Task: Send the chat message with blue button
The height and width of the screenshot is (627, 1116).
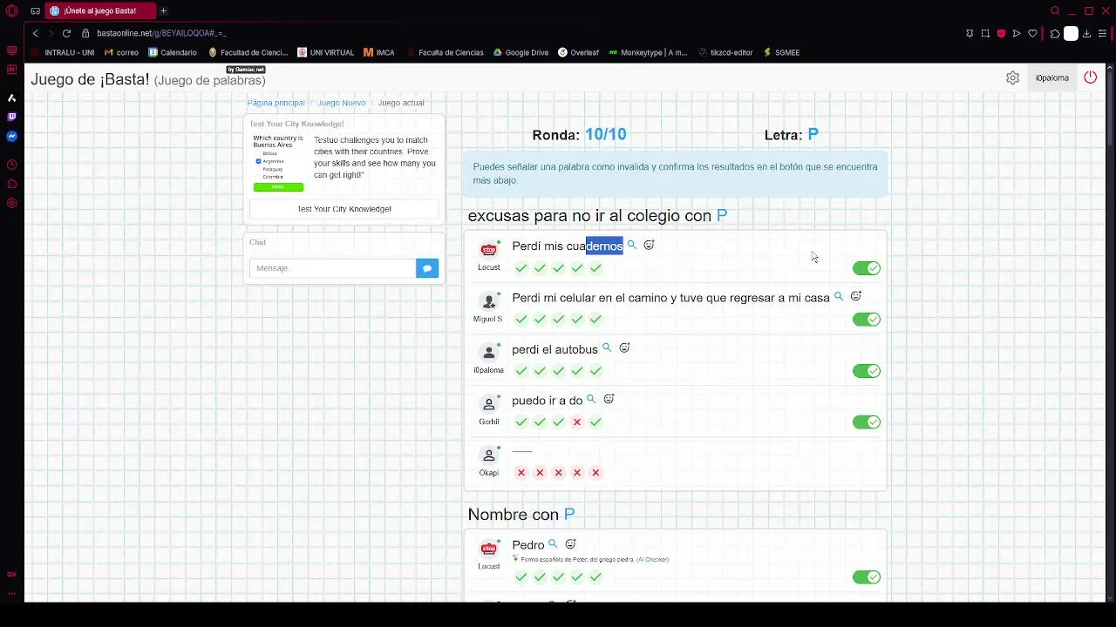Action: (427, 268)
